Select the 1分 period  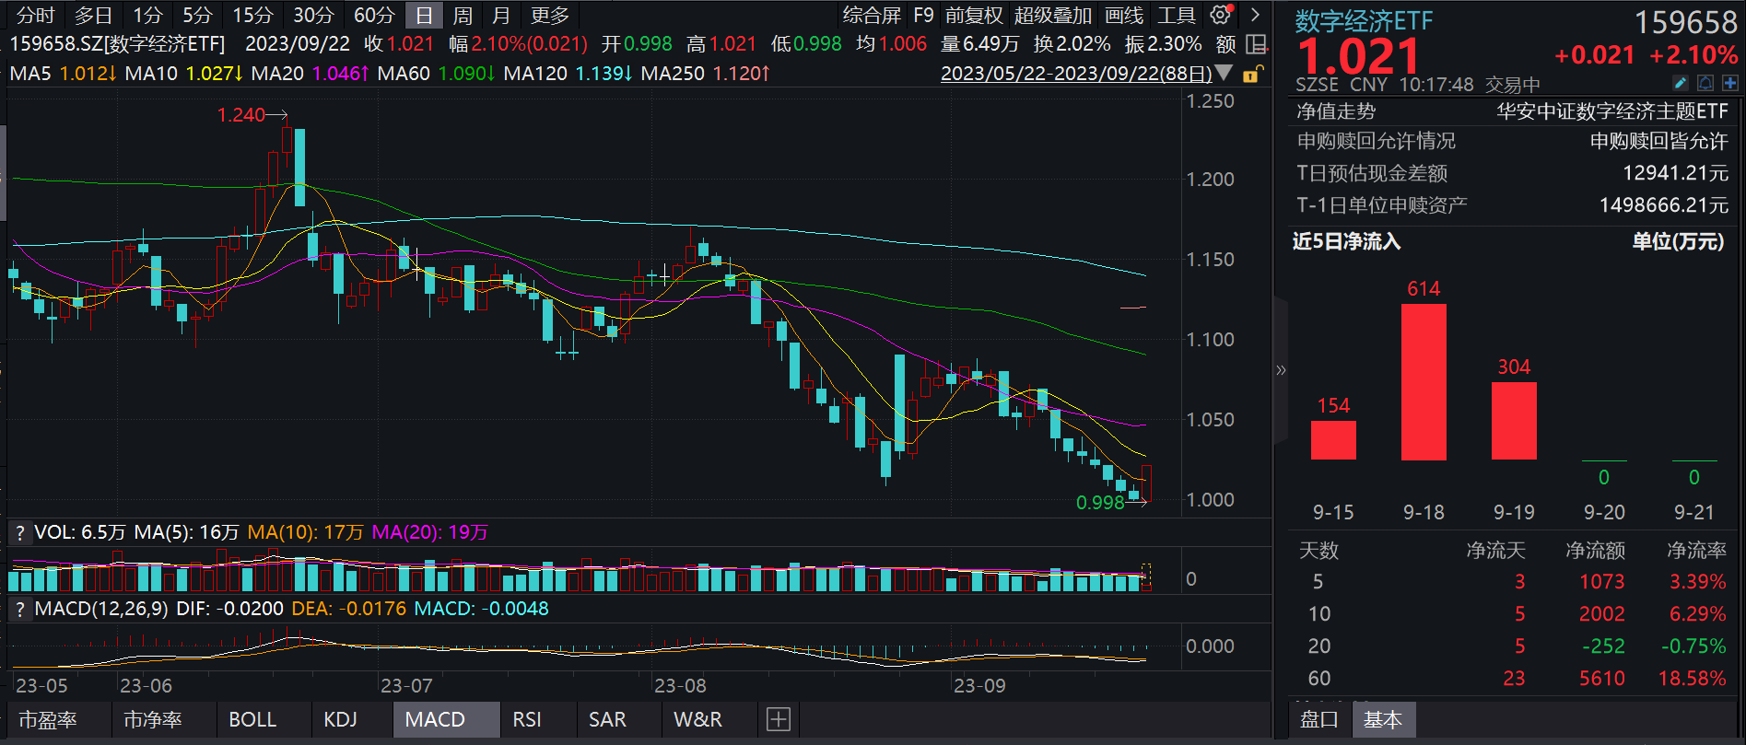pos(147,16)
